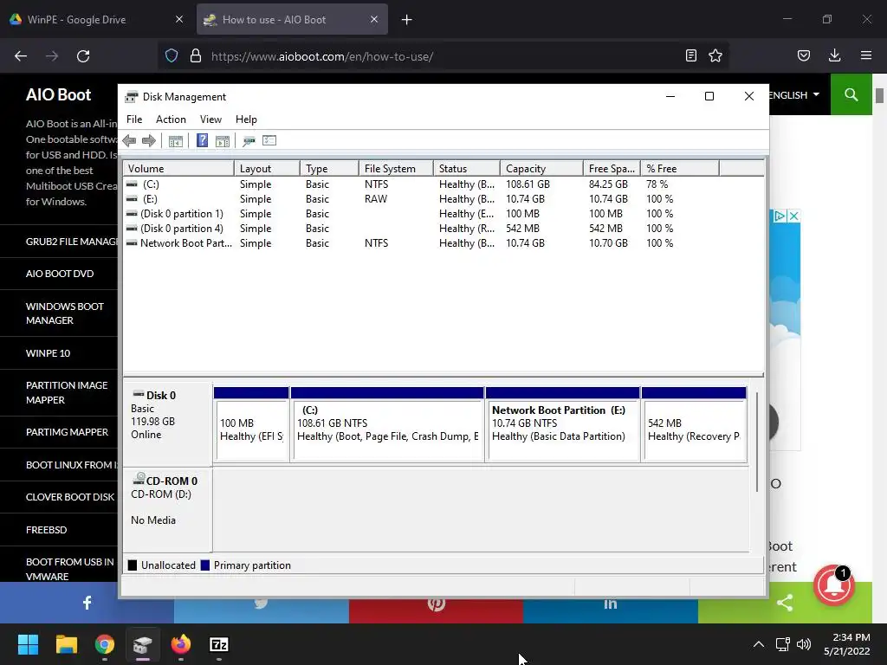Click the red notification bell icon
Viewport: 887px width, 665px height.
[834, 585]
